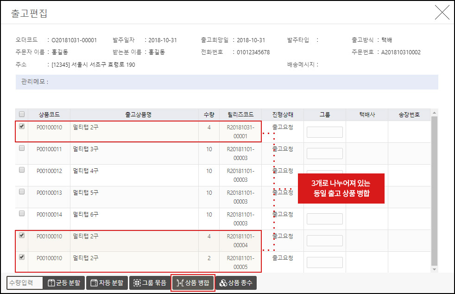
Task: Select the 균등 분할 (equal split) tool
Action: [x=64, y=282]
